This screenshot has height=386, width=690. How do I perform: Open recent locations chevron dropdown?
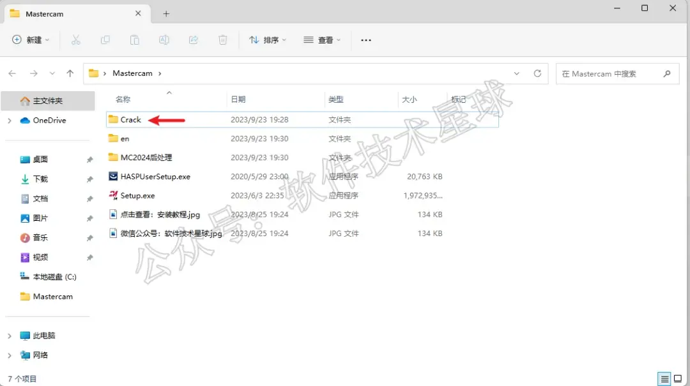[52, 73]
